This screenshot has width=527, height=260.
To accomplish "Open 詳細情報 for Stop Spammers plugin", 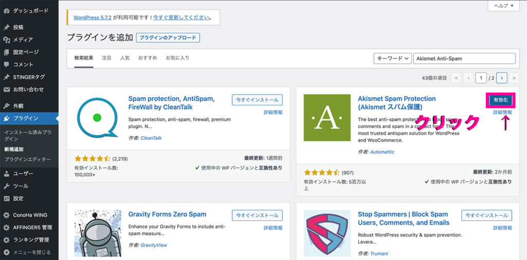I will point(502,228).
